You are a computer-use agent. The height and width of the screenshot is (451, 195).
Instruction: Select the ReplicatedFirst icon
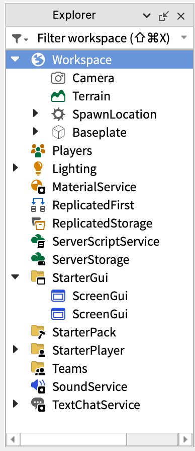point(38,205)
